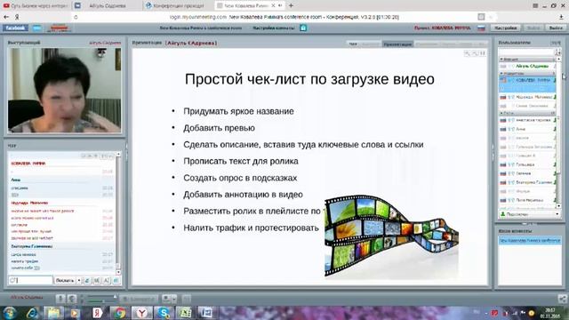569x320 pixels.
Task: Reload page using refresh icon
Action: pyautogui.click(x=76, y=17)
